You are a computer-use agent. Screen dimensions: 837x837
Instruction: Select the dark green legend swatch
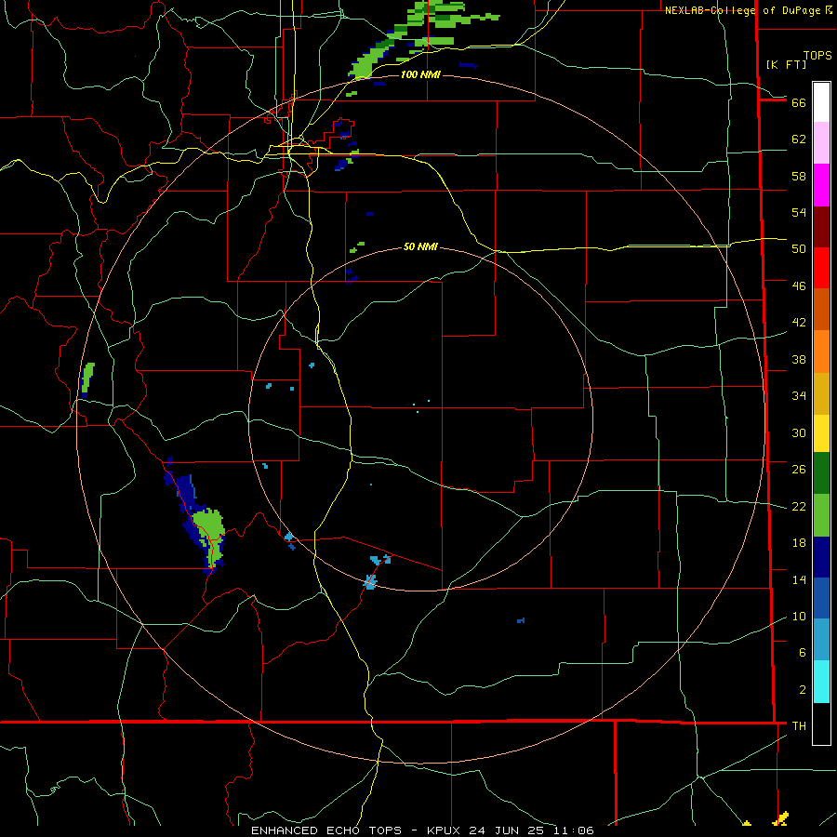tap(821, 473)
